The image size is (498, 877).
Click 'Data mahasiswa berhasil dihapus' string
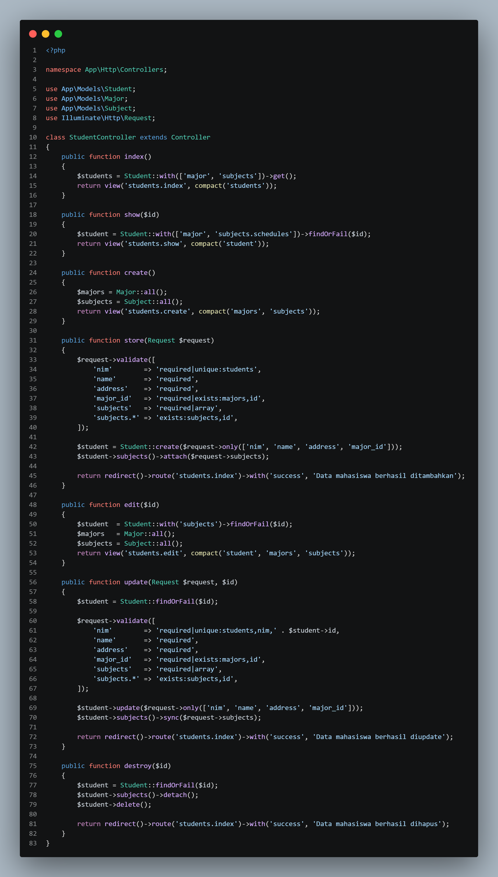pyautogui.click(x=377, y=824)
